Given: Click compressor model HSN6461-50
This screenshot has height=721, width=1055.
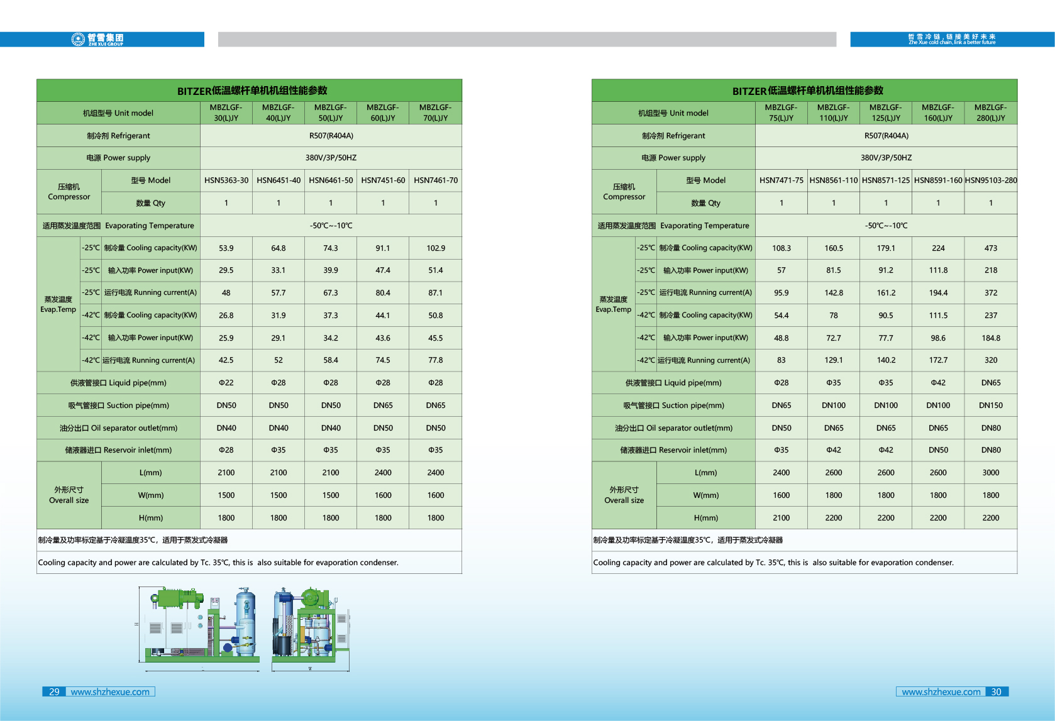Looking at the screenshot, I should point(331,180).
